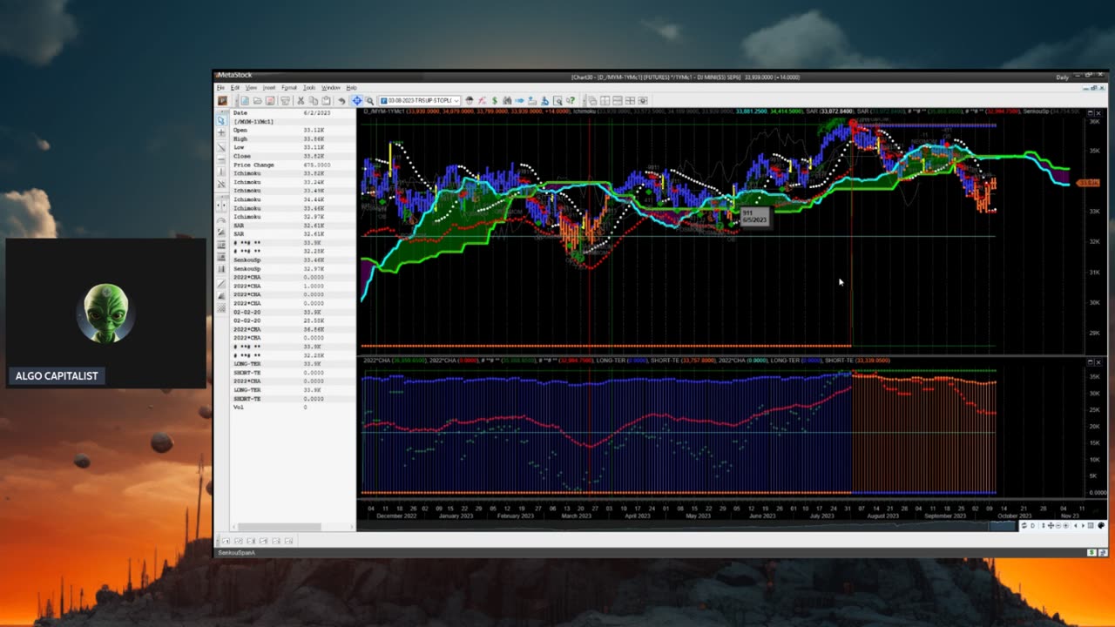Click the Price Change row
The height and width of the screenshot is (627, 1115).
tap(294, 165)
